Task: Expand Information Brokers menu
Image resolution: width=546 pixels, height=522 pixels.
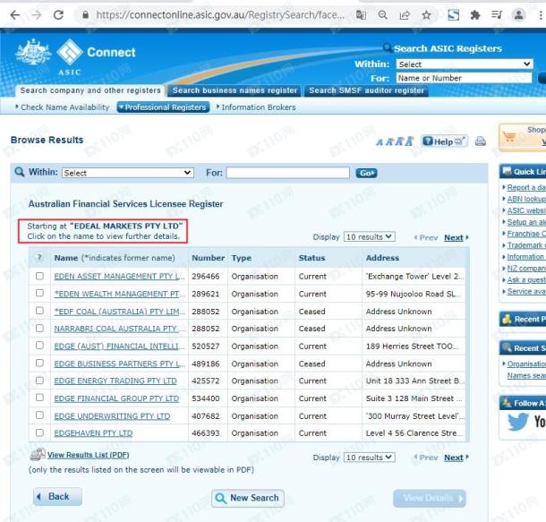Action: tap(256, 107)
